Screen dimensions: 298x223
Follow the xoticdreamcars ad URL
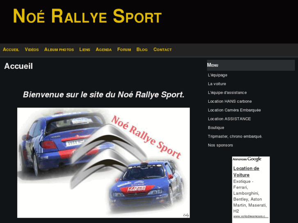(x=251, y=216)
